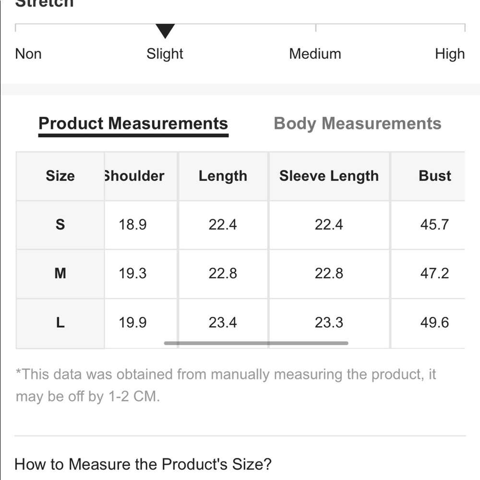Choose the size M row label

[x=60, y=274]
